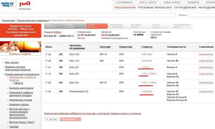215x129 pixels.
Task: Click the Назад button
Action: click(x=51, y=119)
